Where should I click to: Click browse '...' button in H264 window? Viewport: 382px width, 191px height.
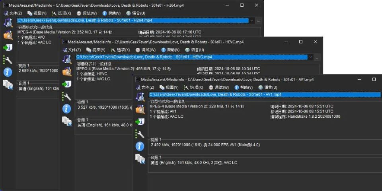(258, 21)
